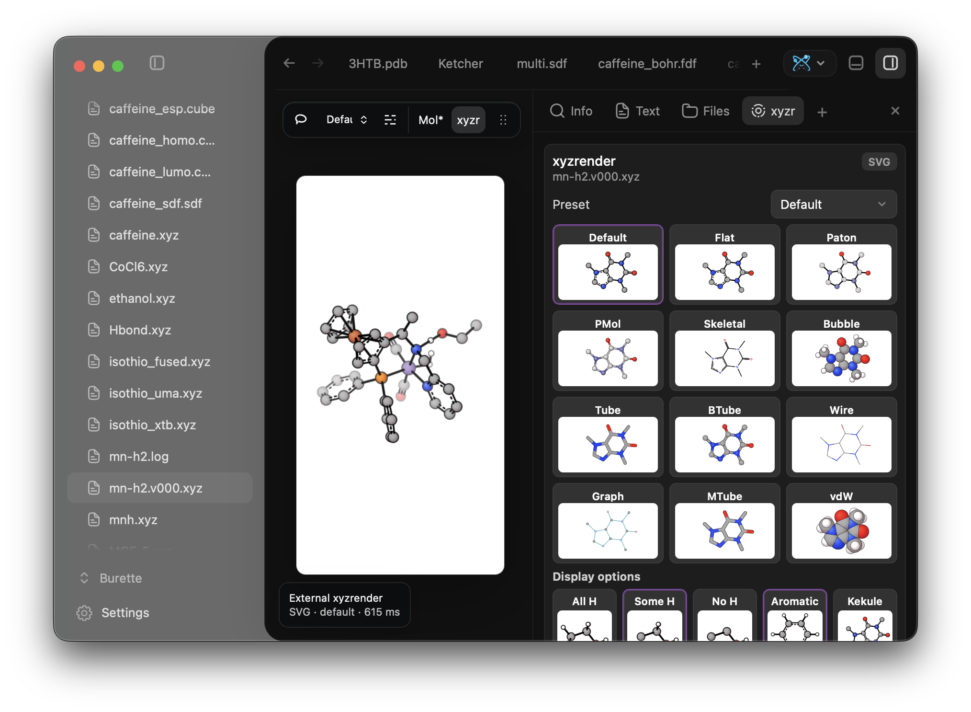Select the PMol preset thumbnail

608,351
